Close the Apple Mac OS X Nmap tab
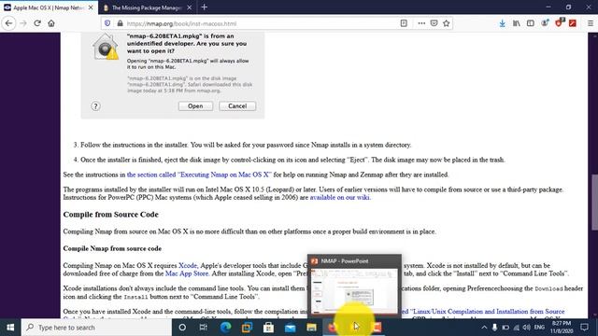 [91, 7]
